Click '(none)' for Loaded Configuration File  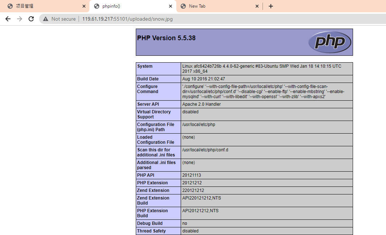pyautogui.click(x=189, y=137)
